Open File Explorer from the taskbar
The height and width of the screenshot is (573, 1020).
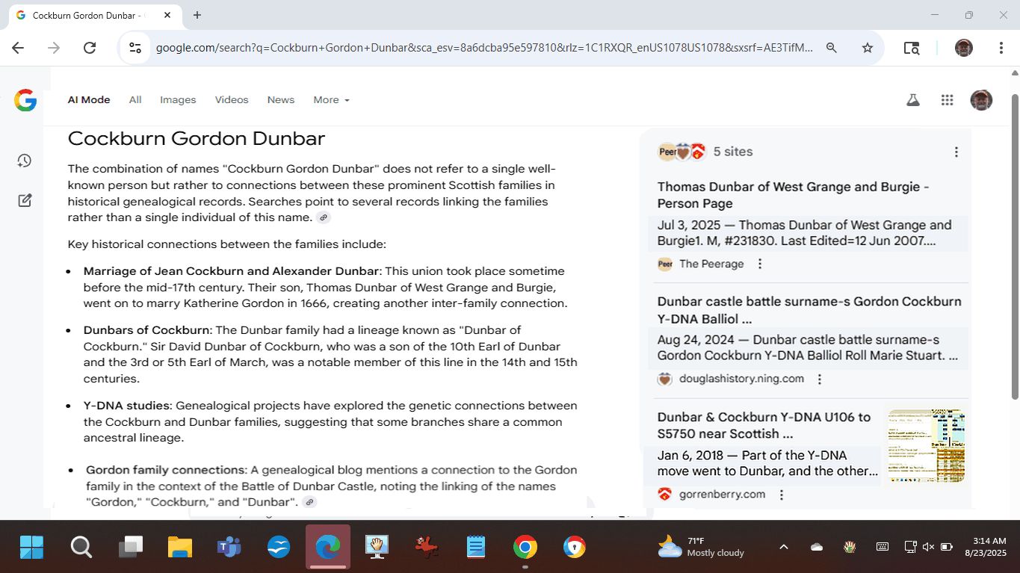pos(180,548)
